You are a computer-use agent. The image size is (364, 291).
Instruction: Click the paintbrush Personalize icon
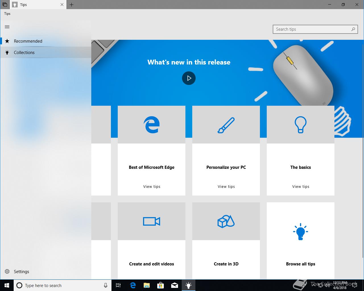(226, 125)
